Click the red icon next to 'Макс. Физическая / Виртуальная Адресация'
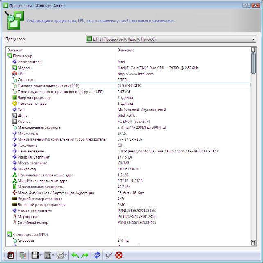This screenshot has height=263, width=263. click(x=15, y=193)
